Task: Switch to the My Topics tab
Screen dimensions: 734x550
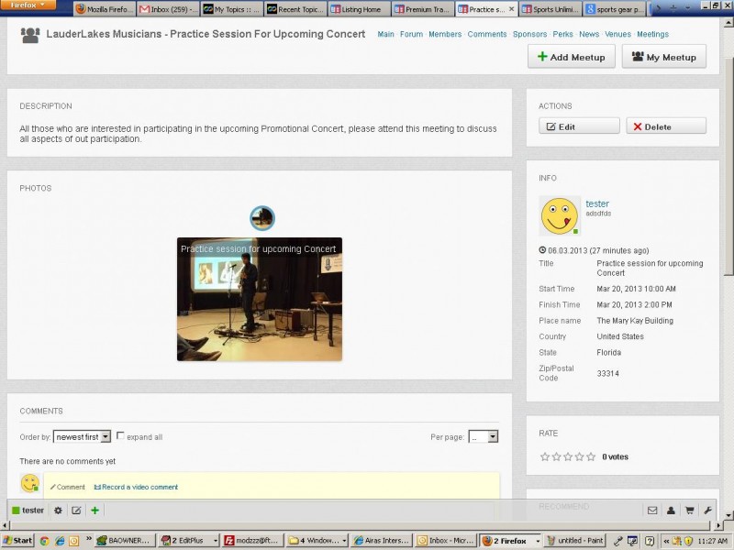Action: point(232,9)
